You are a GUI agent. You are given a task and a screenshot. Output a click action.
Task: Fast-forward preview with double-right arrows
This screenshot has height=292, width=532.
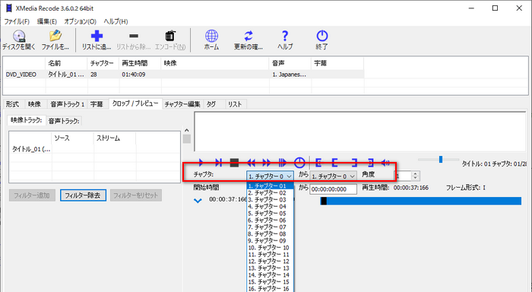[267, 163]
